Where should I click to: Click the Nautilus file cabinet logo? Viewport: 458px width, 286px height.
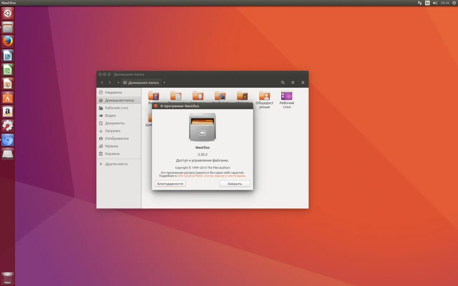point(203,127)
